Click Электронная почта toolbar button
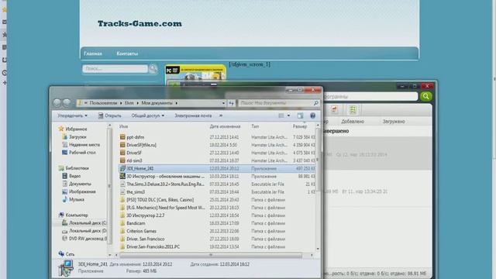496x279 pixels. point(193,115)
